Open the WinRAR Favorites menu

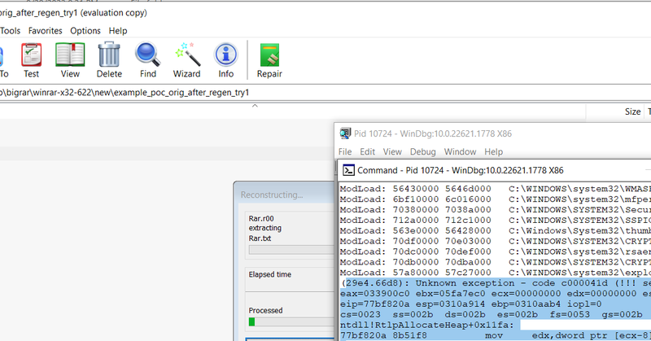point(46,31)
